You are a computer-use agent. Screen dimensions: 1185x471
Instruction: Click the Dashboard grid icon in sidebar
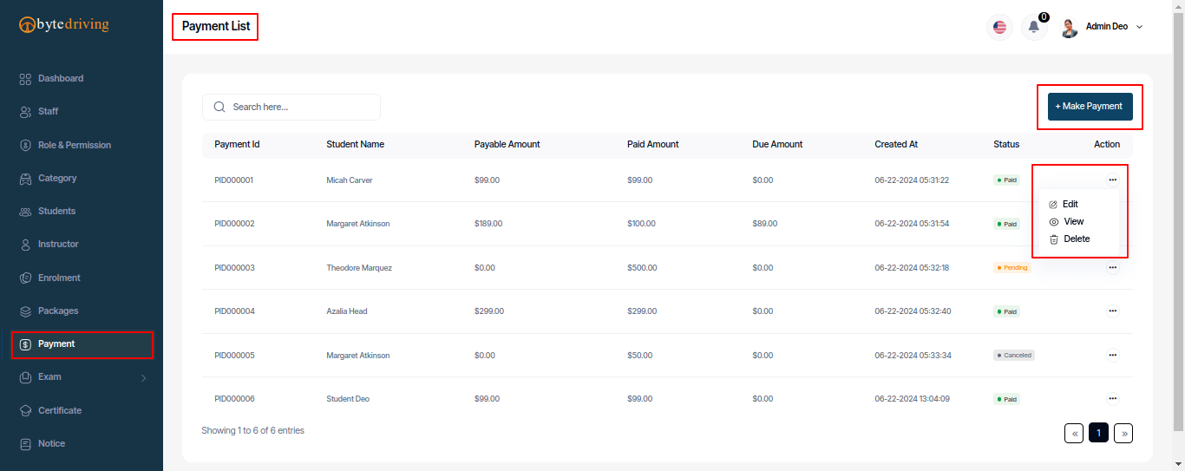tap(25, 79)
